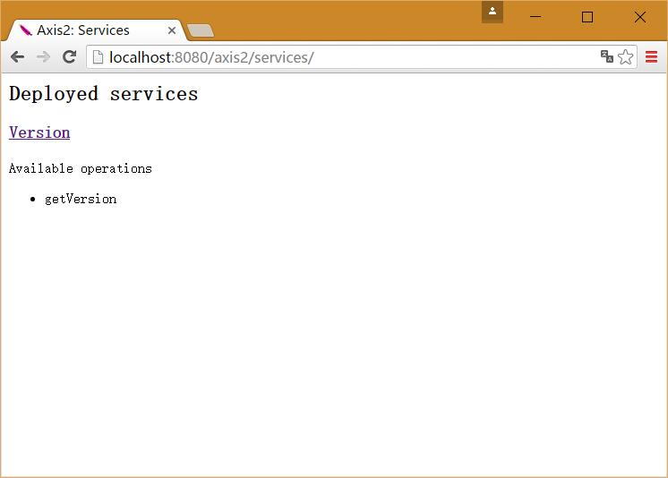Viewport: 668px width, 478px height.
Task: Click the page info icon before the URL
Action: (x=98, y=56)
